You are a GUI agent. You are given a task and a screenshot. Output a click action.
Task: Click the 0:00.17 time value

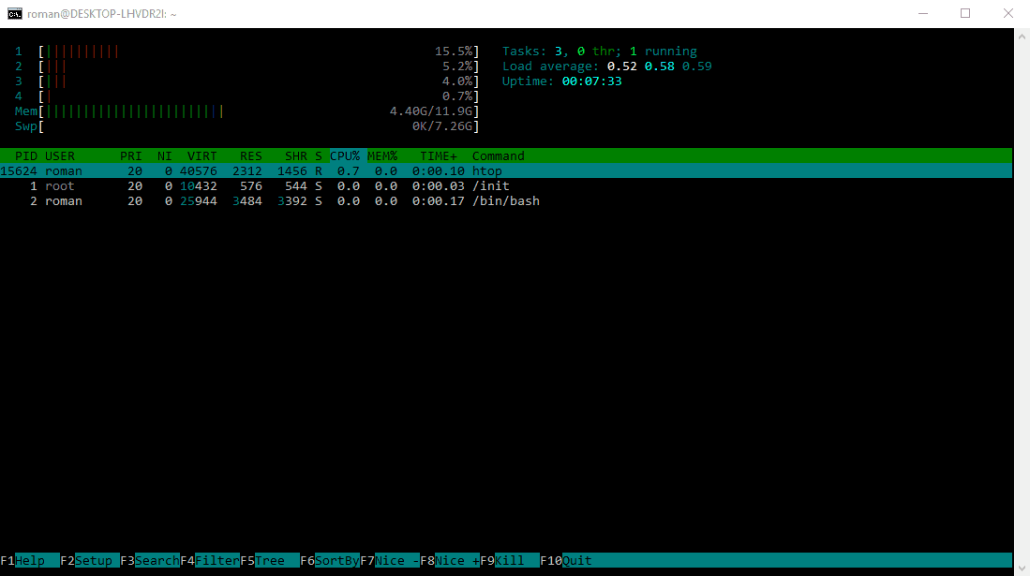point(438,201)
